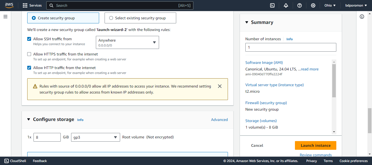This screenshot has height=165, width=372.
Task: Open CloudShell from top navigation bar
Action: tap(272, 5)
